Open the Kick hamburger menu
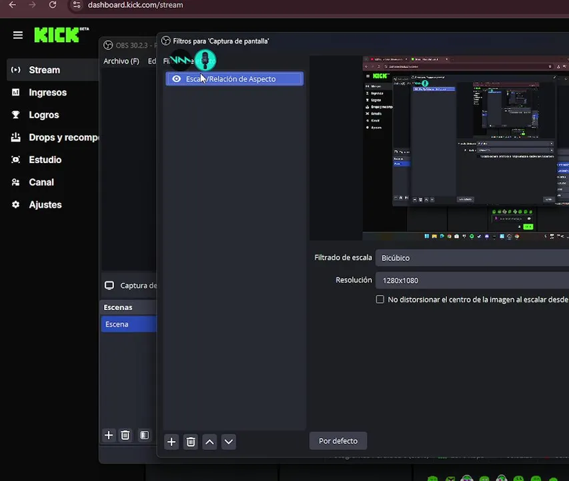 [x=18, y=35]
